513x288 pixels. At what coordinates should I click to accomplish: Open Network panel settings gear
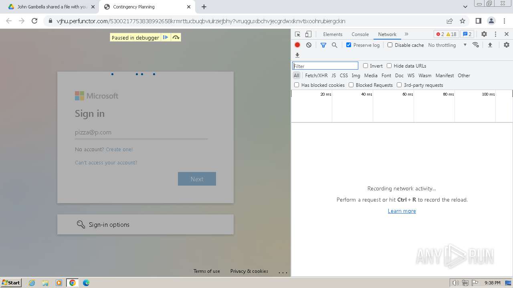[x=507, y=45]
